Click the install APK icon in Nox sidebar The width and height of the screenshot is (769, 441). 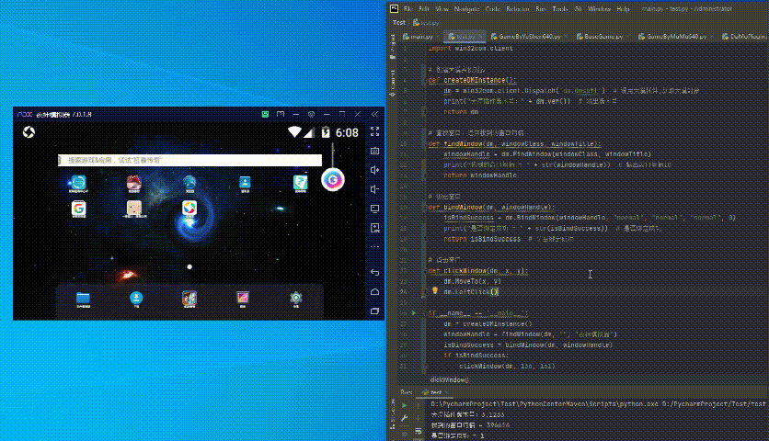[x=374, y=228]
